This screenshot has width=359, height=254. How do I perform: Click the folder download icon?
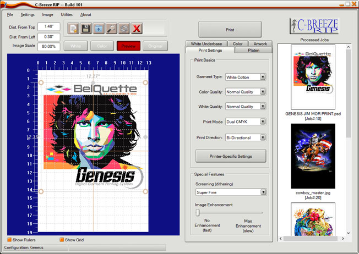point(99,29)
